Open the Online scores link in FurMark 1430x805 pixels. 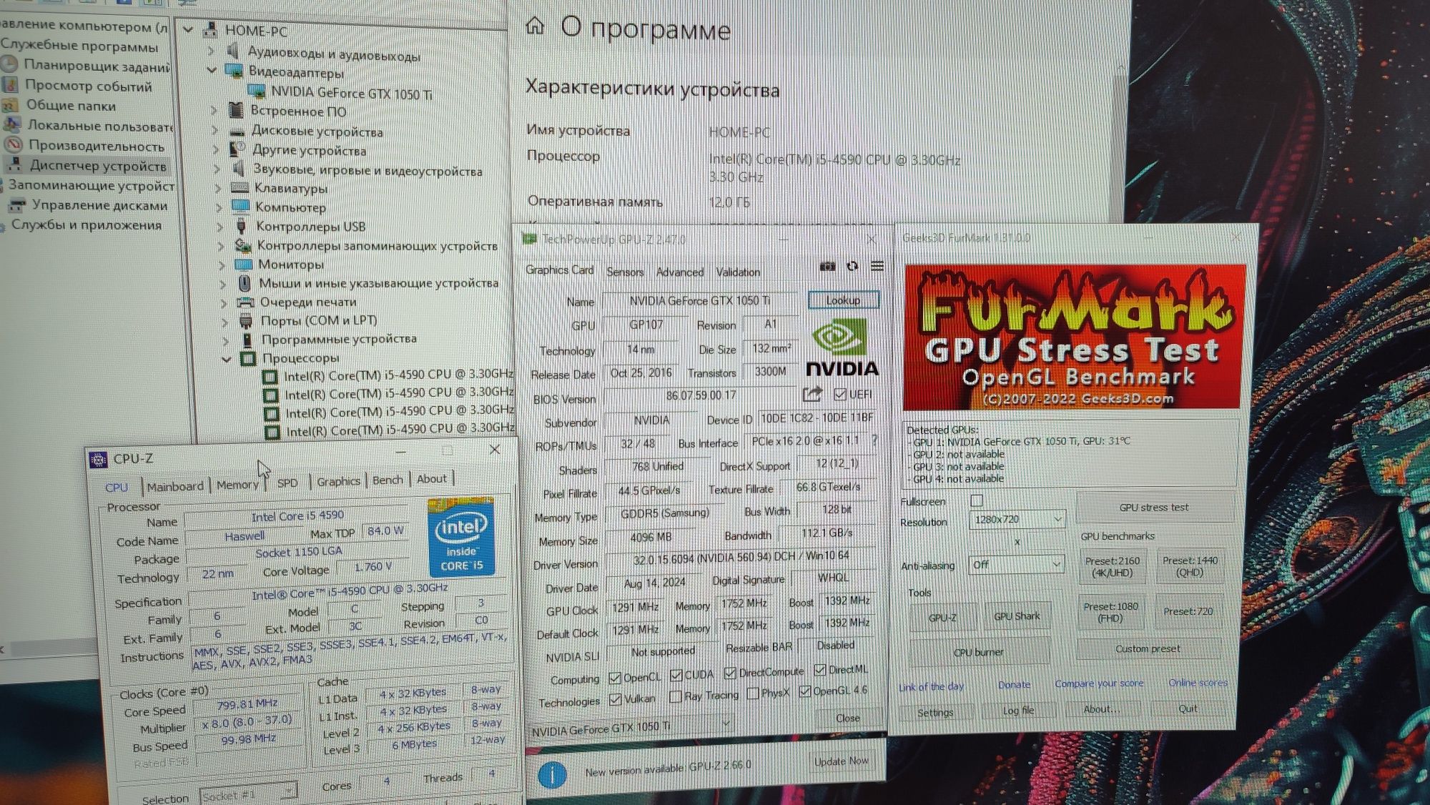point(1198,682)
